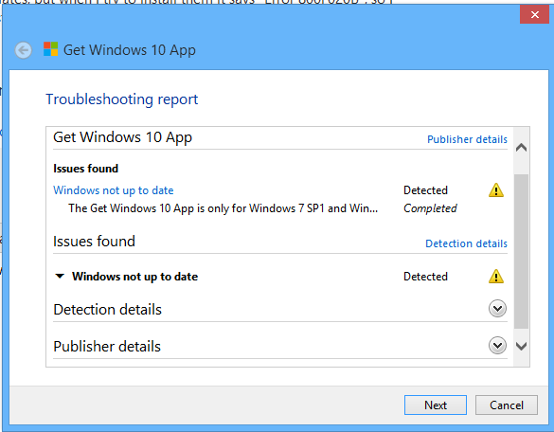Image resolution: width=554 pixels, height=432 pixels.
Task: Click the Windows logo in title
Action: (x=50, y=48)
